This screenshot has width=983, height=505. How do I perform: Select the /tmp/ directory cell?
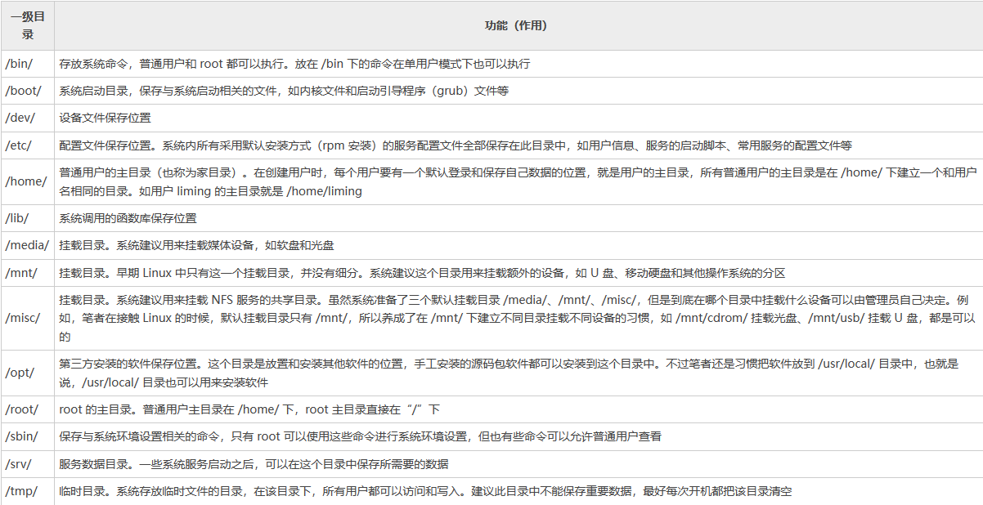point(20,491)
